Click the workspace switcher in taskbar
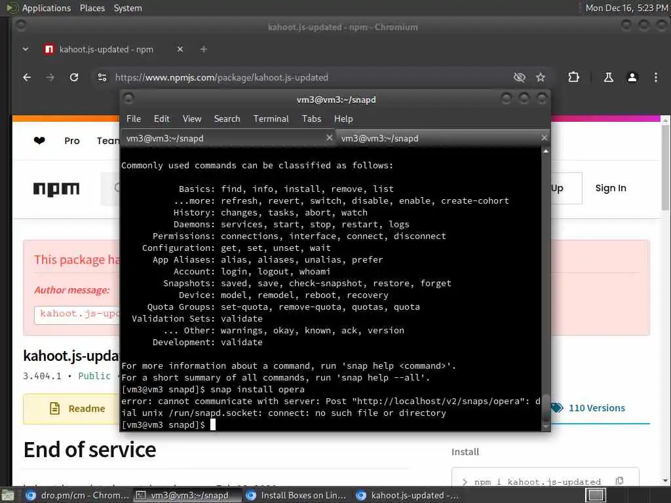Screen dimensions: 671x503 coord(595,495)
